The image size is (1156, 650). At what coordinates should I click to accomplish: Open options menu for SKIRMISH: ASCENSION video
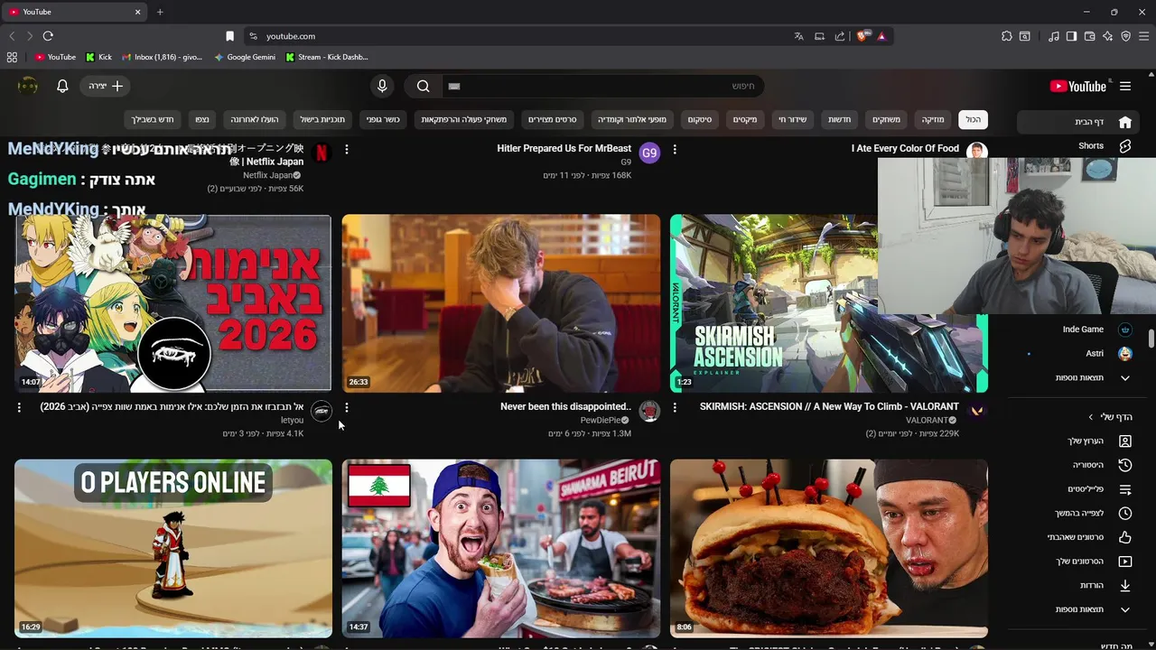pyautogui.click(x=675, y=408)
